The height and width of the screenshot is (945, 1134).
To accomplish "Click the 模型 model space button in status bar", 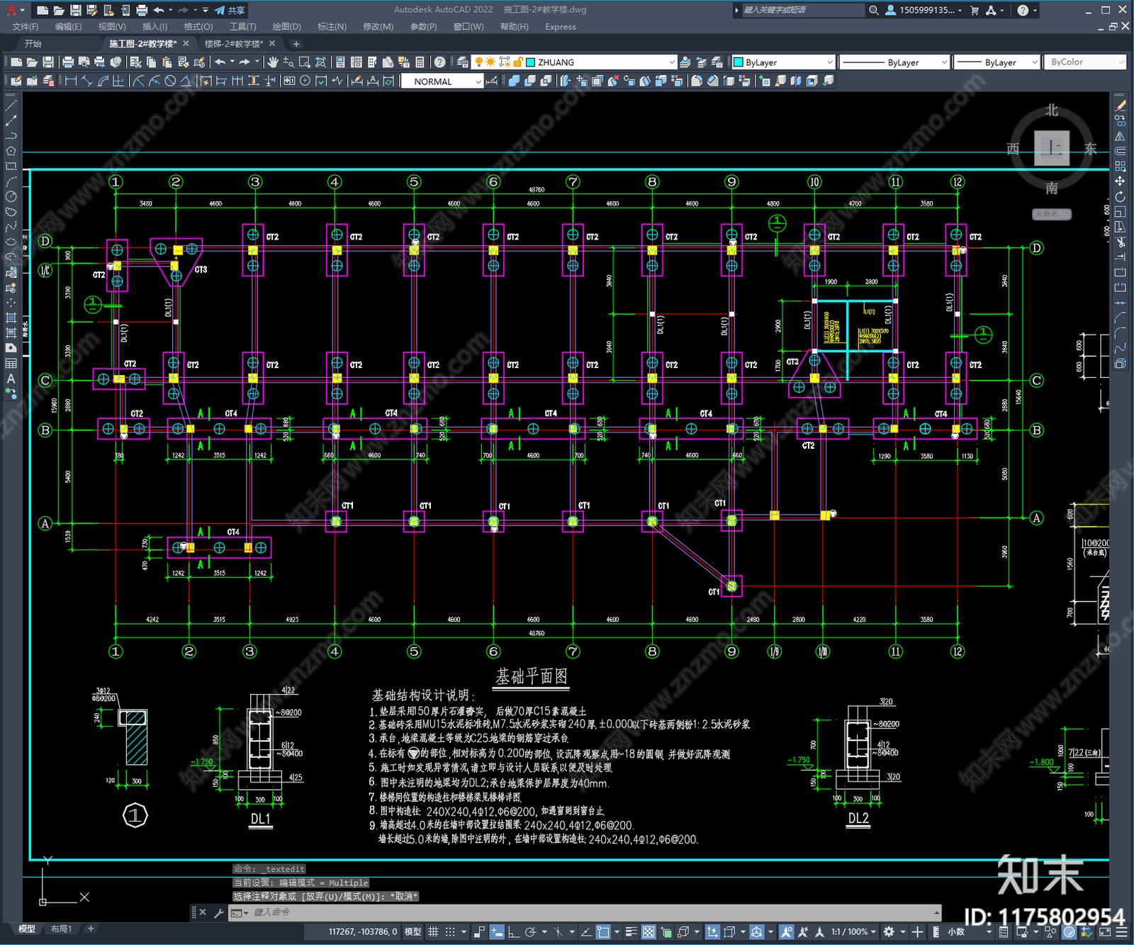I will point(413,932).
